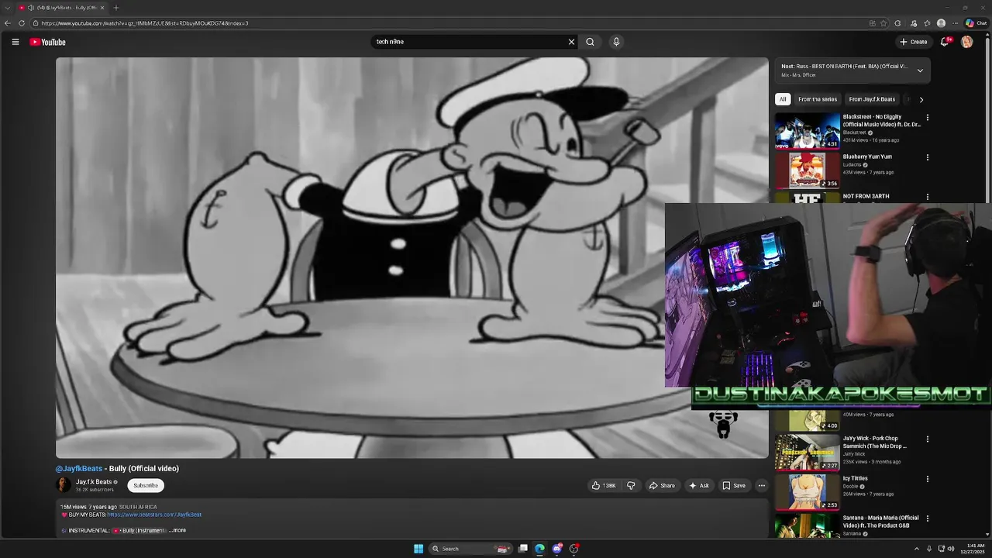
Task: Open Jay.f.k Beats channel name
Action: 94,481
